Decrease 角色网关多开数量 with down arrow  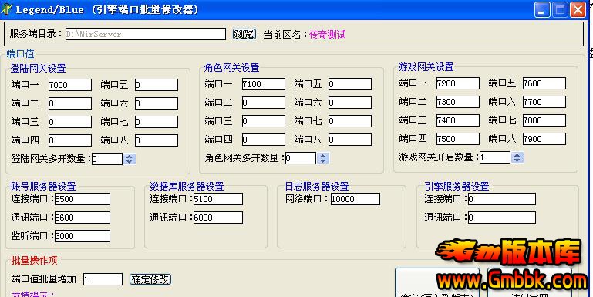[x=322, y=160]
